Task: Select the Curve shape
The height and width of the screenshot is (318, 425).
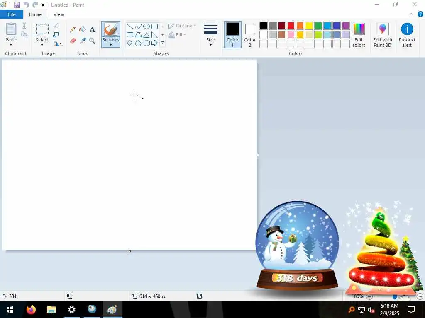Action: (x=138, y=26)
